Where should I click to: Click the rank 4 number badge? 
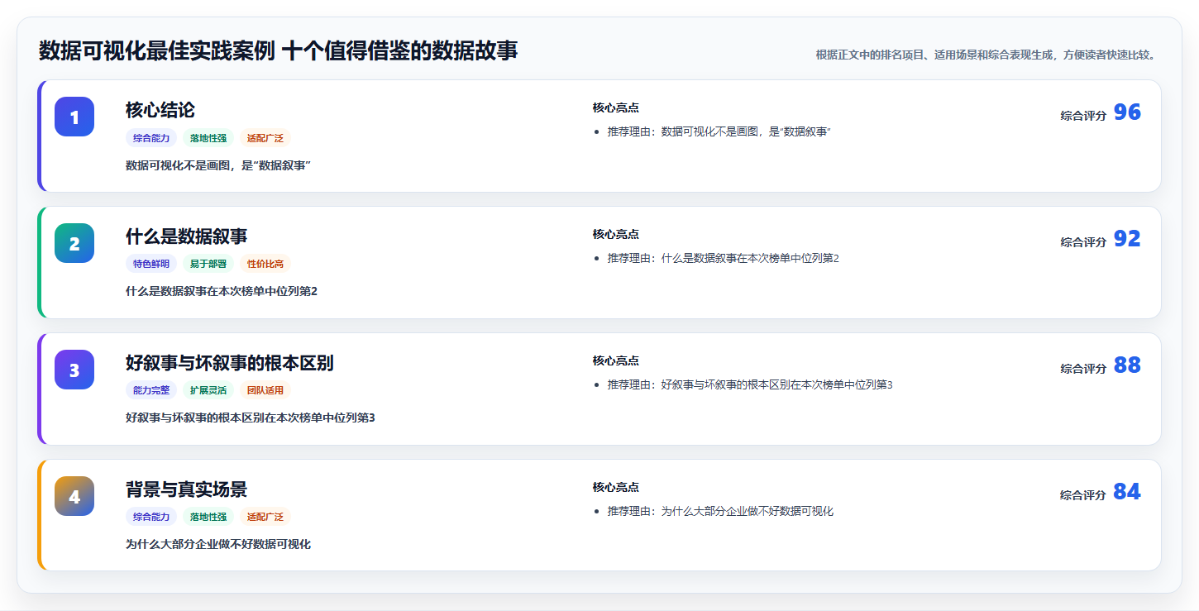click(74, 496)
